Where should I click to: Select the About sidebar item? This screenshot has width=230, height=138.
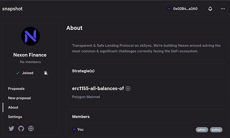(13, 107)
